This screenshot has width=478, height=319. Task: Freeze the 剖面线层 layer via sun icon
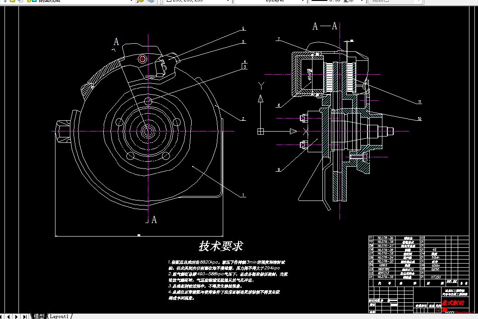click(x=12, y=1)
